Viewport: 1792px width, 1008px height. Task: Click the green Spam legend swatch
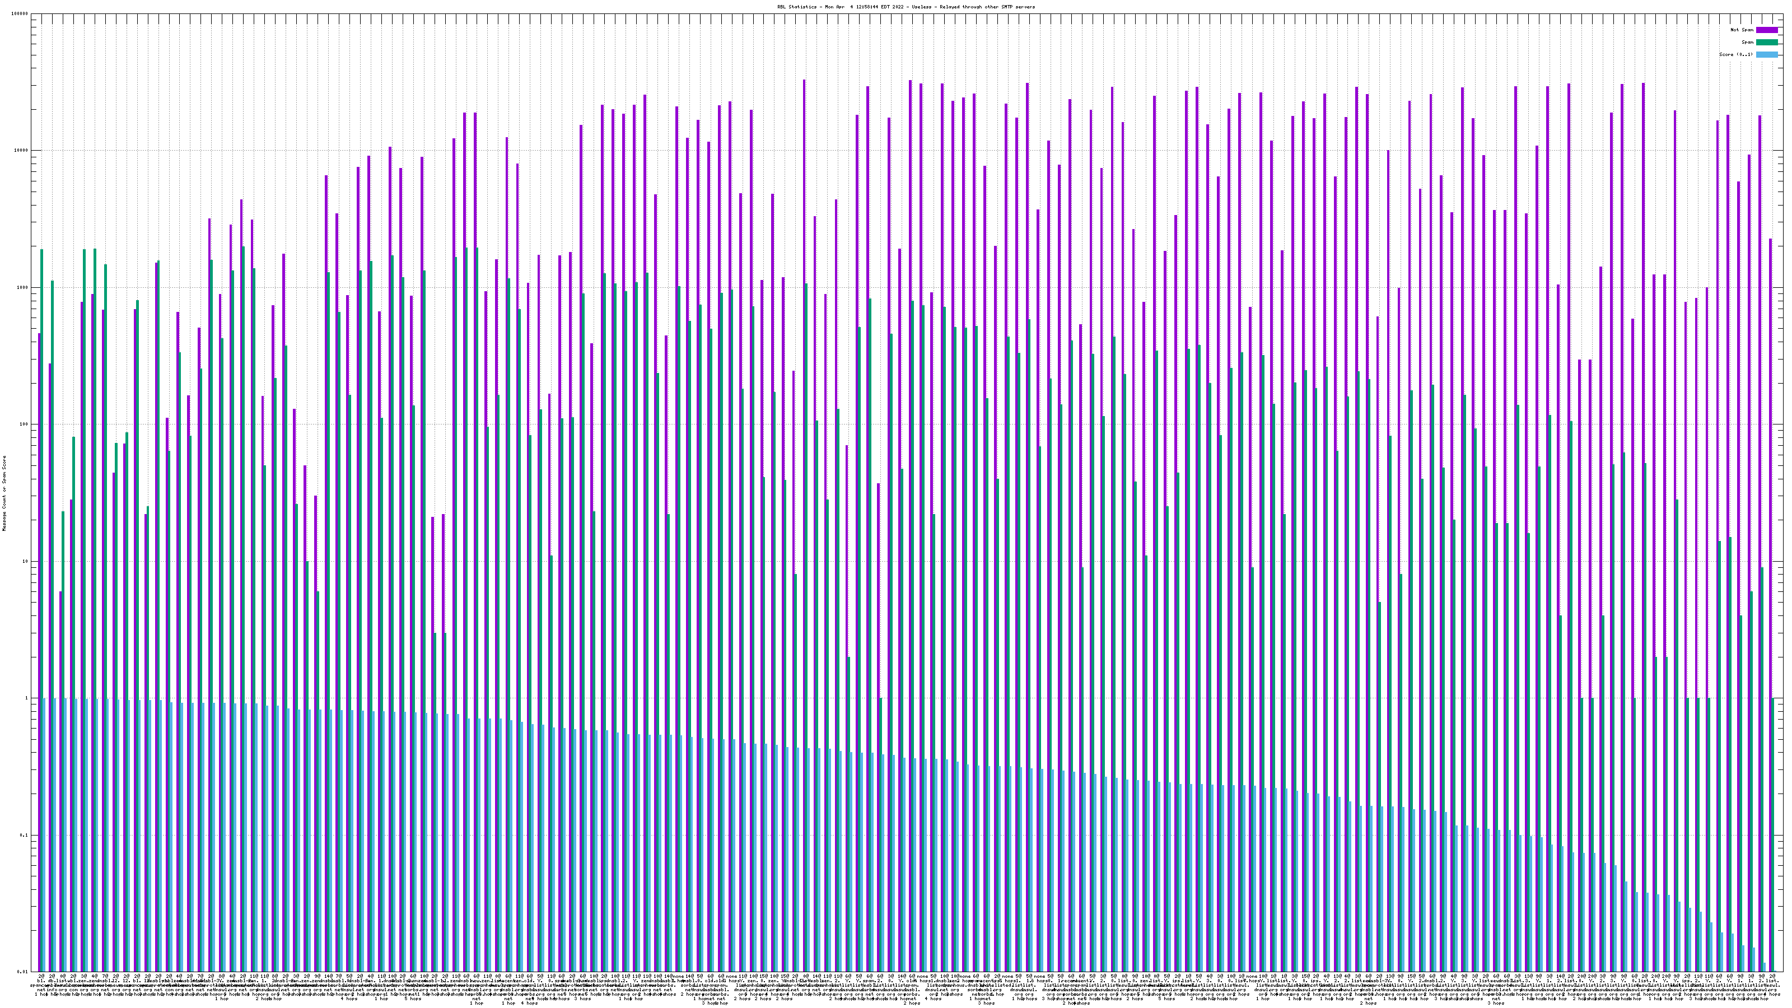(1766, 43)
